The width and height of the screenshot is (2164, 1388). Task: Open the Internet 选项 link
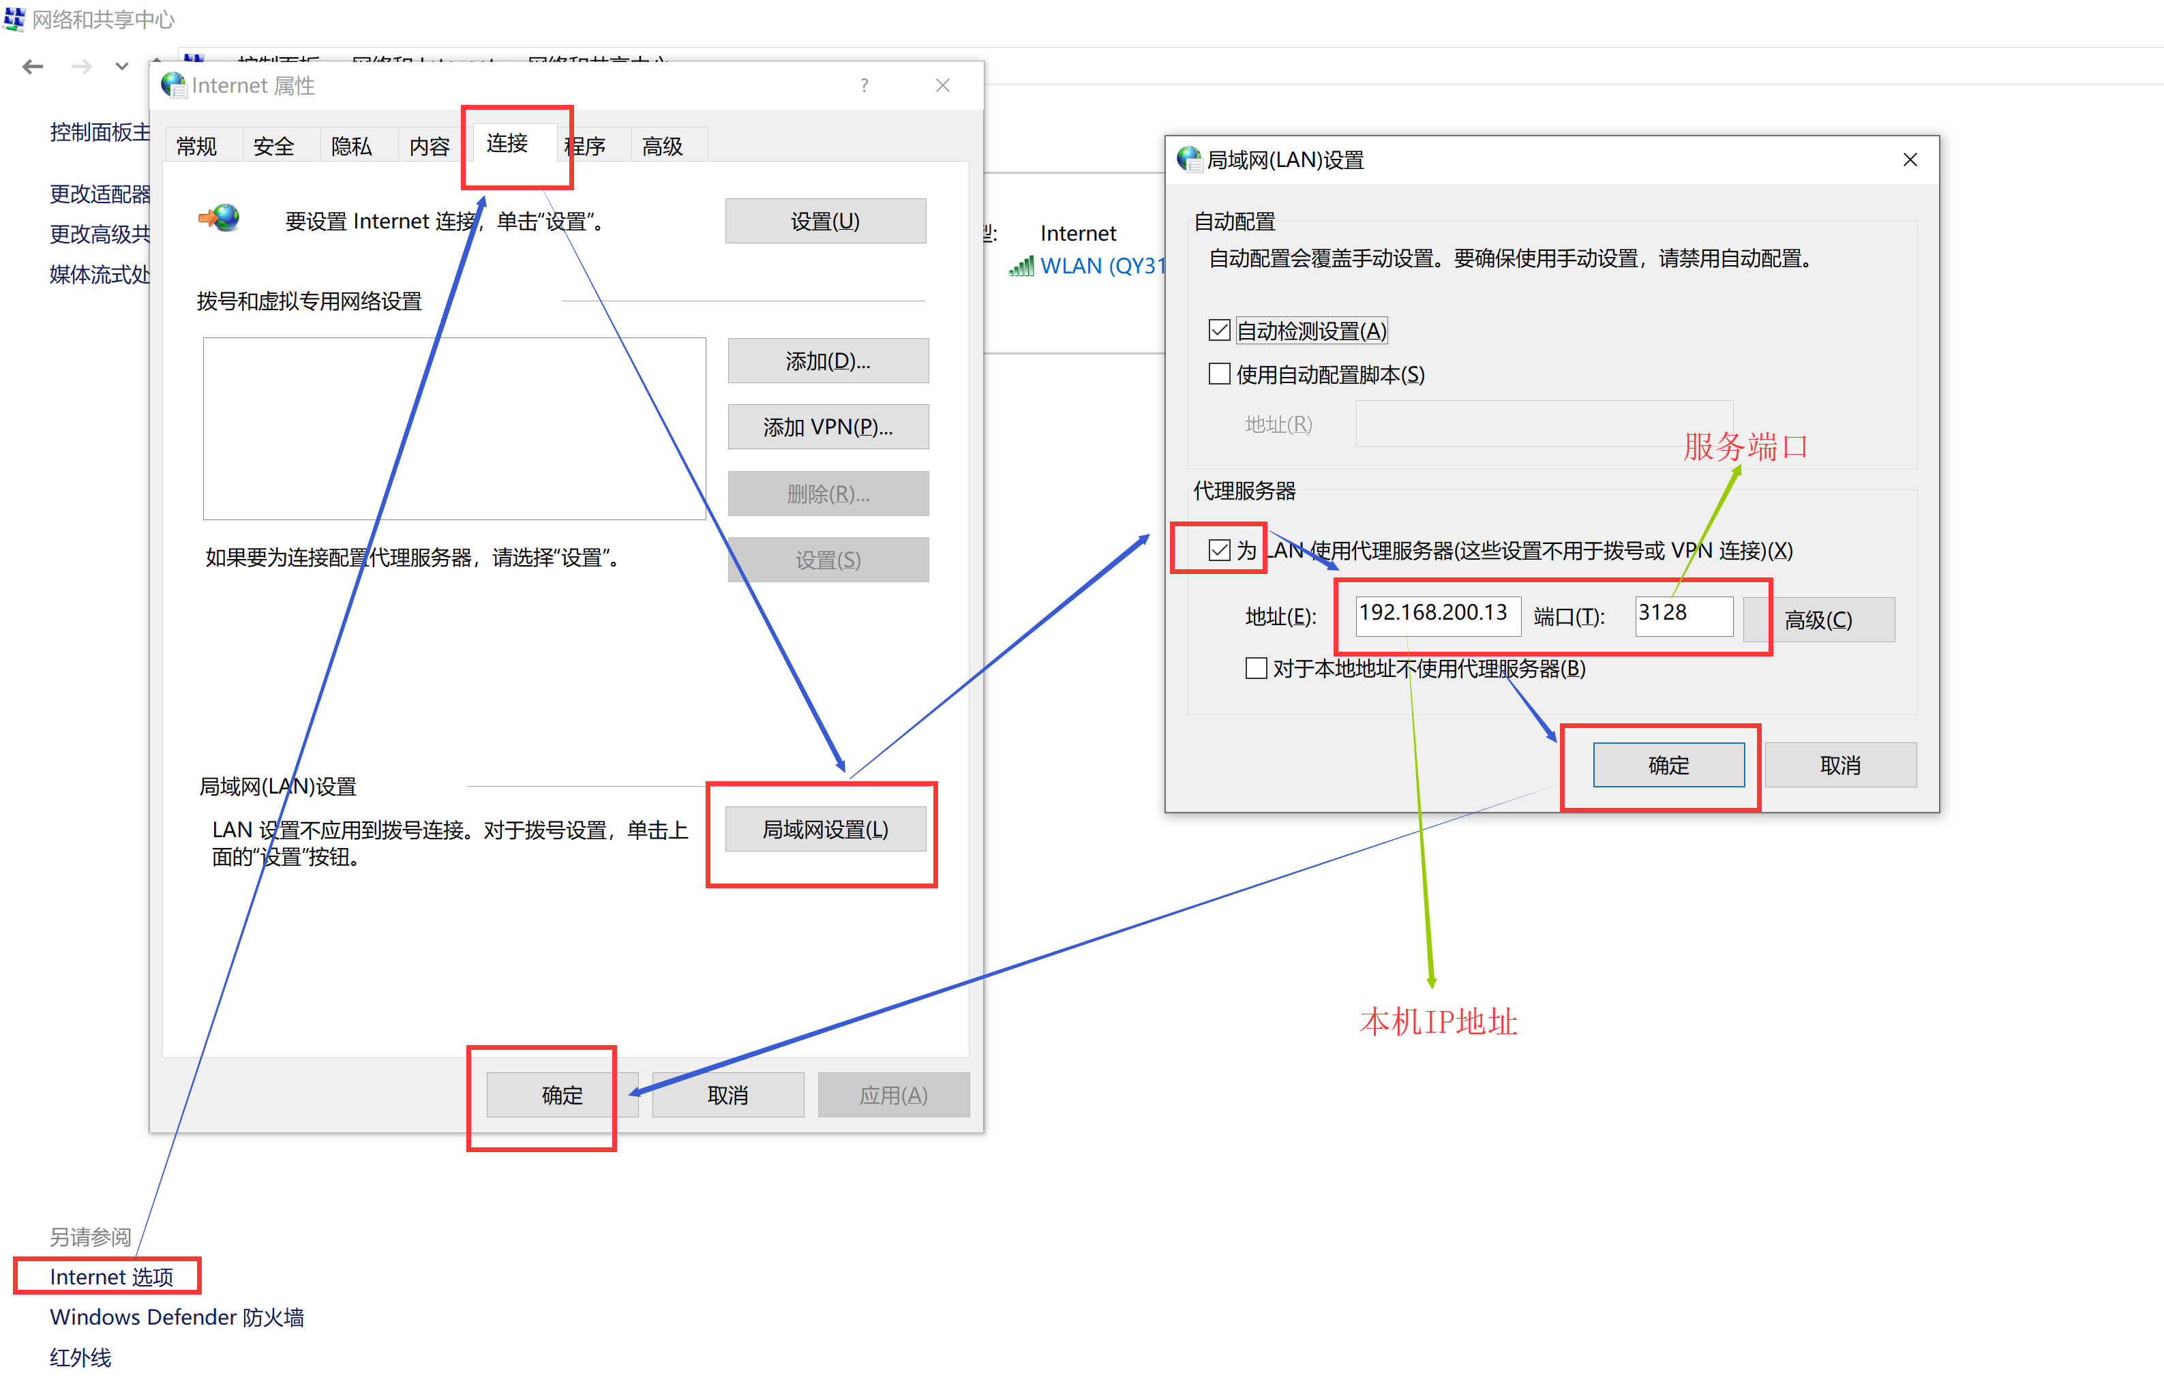111,1277
